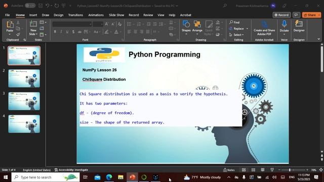Click the Format Painter brush icon
324x182 pixels.
point(18,34)
